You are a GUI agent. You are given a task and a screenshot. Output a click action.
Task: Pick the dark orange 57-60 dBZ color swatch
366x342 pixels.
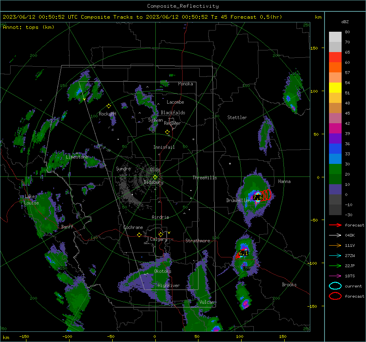click(x=335, y=68)
